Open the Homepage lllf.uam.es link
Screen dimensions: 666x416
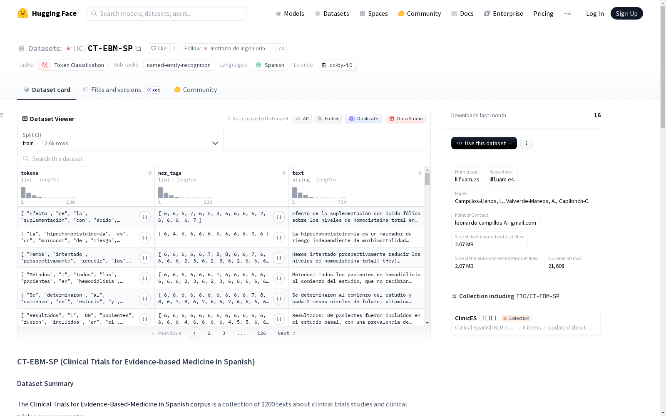click(x=467, y=179)
